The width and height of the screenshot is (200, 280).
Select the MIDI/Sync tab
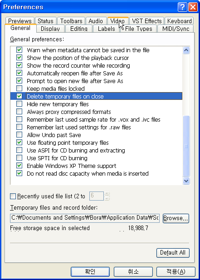(x=176, y=29)
